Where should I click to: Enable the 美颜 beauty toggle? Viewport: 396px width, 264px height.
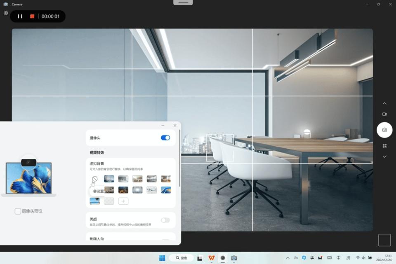tap(165, 220)
